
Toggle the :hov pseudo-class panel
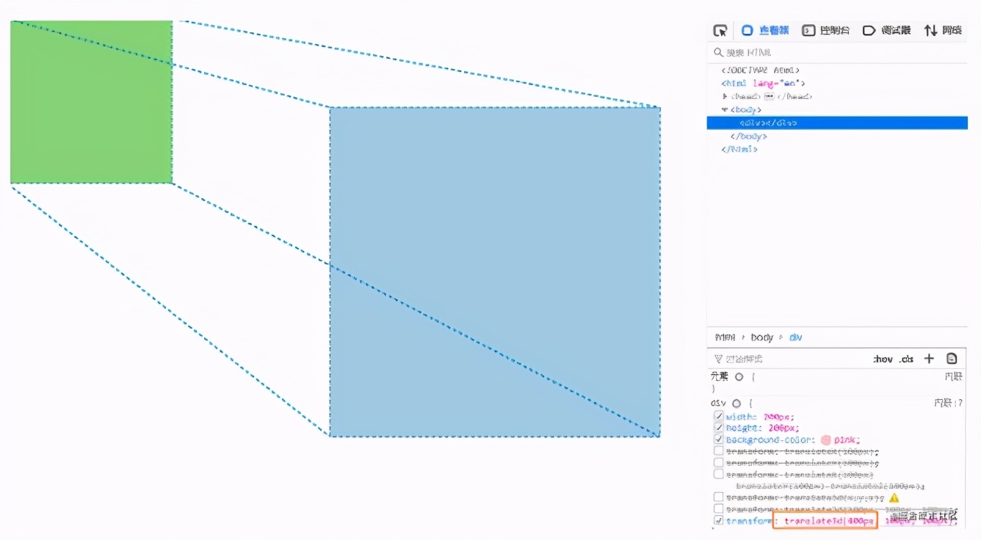click(x=883, y=359)
